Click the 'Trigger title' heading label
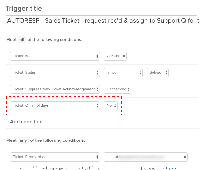This screenshot has height=170, width=200. click(24, 8)
